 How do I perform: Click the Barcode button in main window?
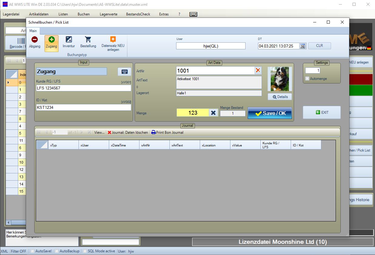tap(16, 43)
